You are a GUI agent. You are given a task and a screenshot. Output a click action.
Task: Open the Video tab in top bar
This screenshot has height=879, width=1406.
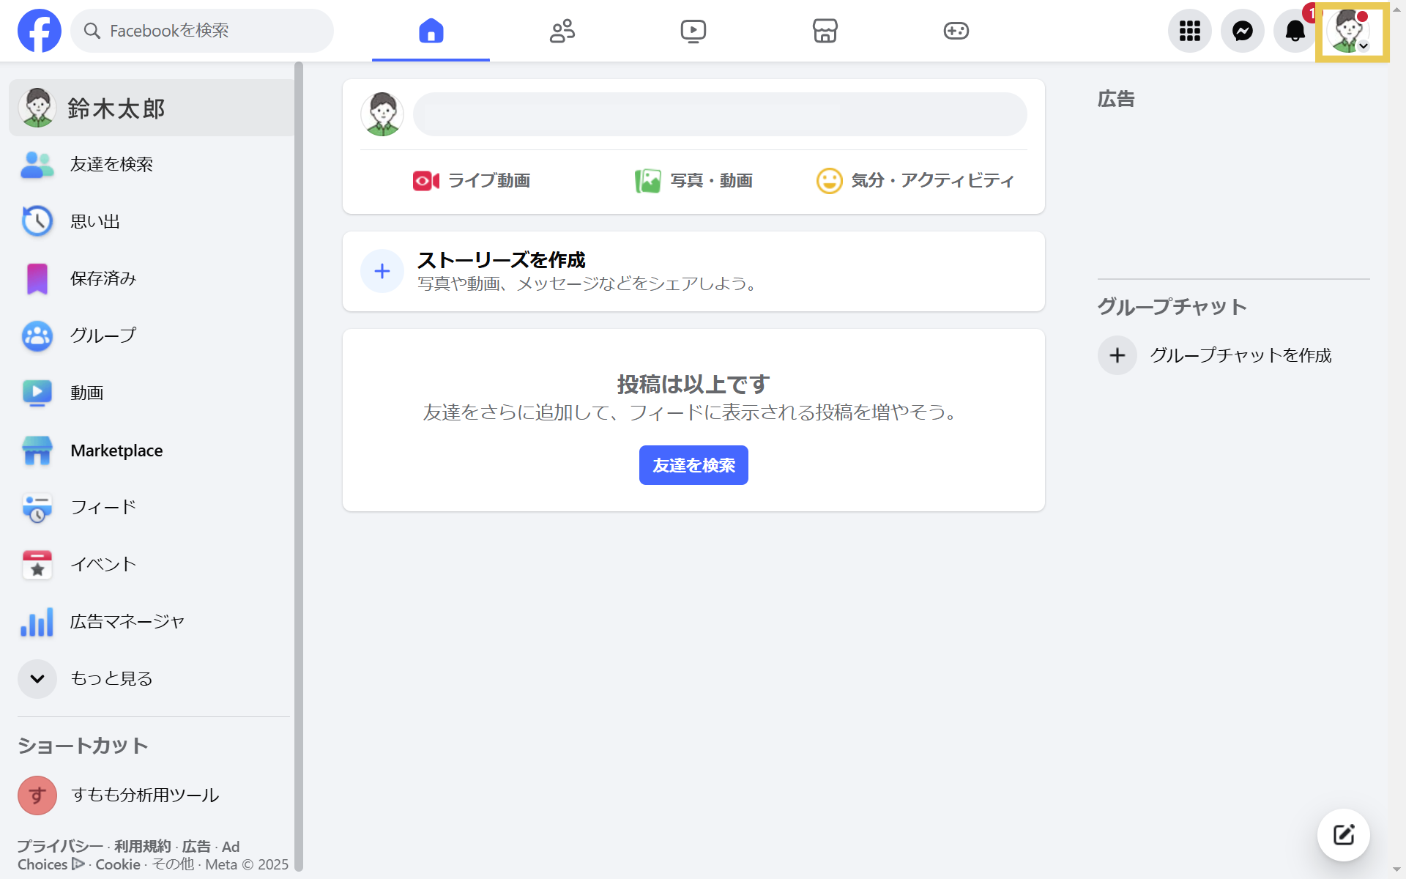point(693,31)
